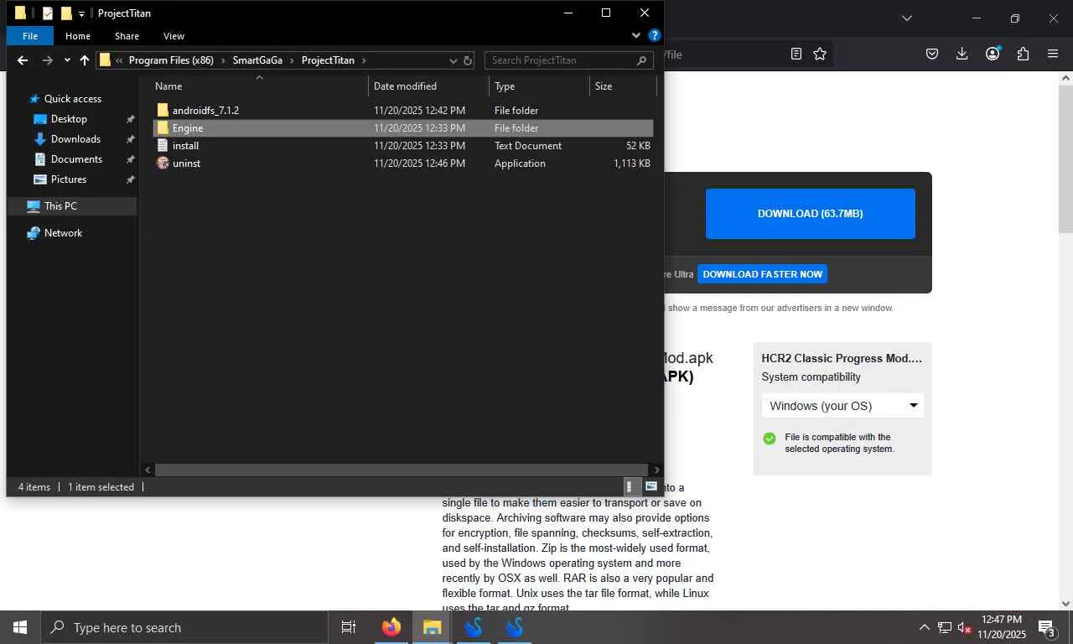Open the browser Downloads panel

click(962, 54)
